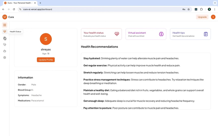This screenshot has width=218, height=136.
Task: Click Chat with our AI bot subtitle
Action: pyautogui.click(x=136, y=36)
